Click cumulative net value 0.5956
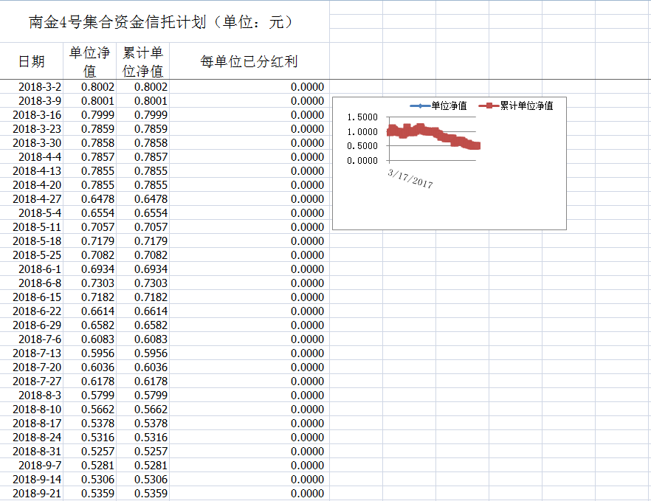Screen dimensions: 651x501 tap(143, 353)
